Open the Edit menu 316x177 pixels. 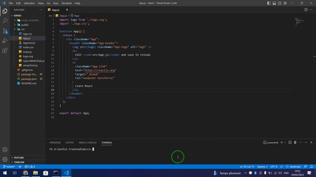[18, 3]
